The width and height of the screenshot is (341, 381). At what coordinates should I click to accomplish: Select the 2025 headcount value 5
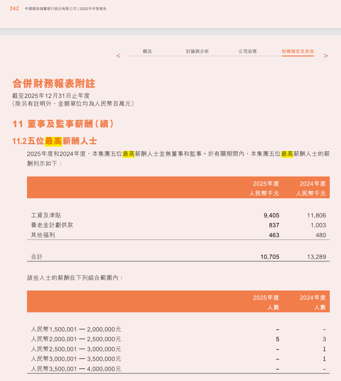278,339
